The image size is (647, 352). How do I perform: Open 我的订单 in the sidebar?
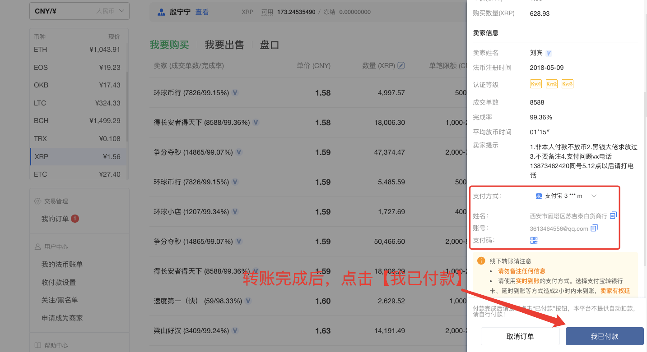pyautogui.click(x=55, y=219)
